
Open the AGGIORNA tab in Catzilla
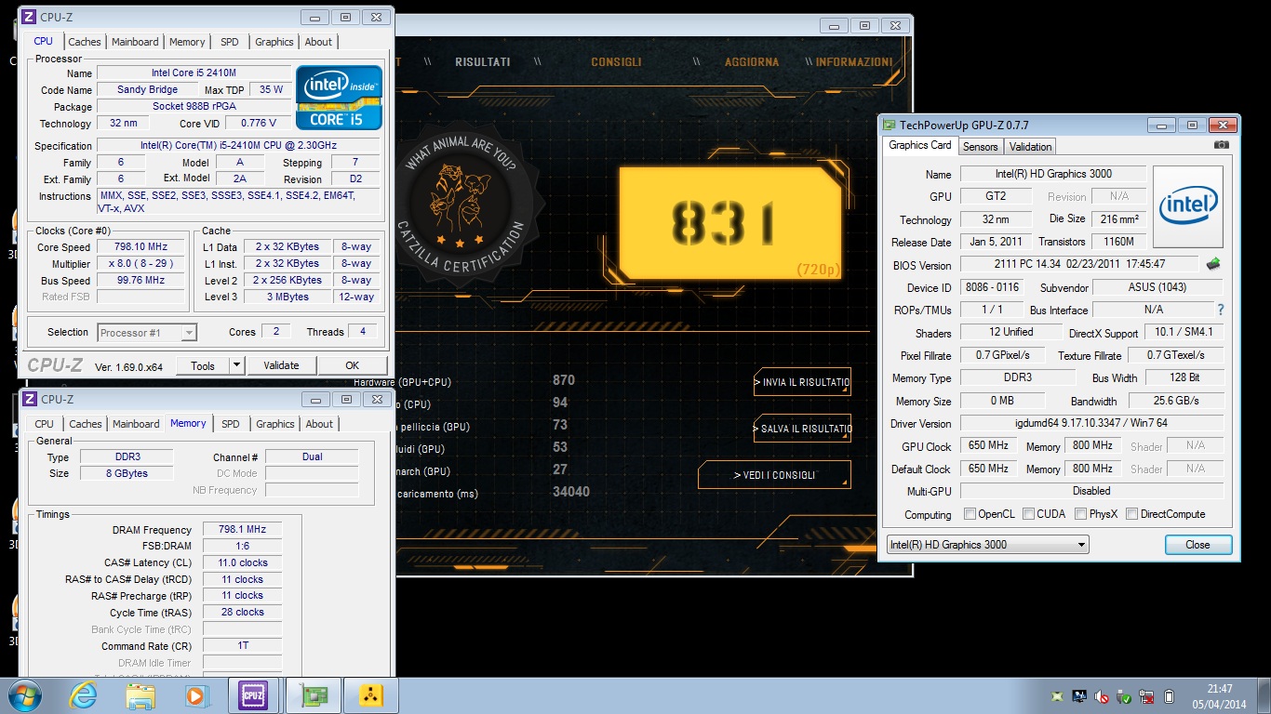(x=752, y=62)
